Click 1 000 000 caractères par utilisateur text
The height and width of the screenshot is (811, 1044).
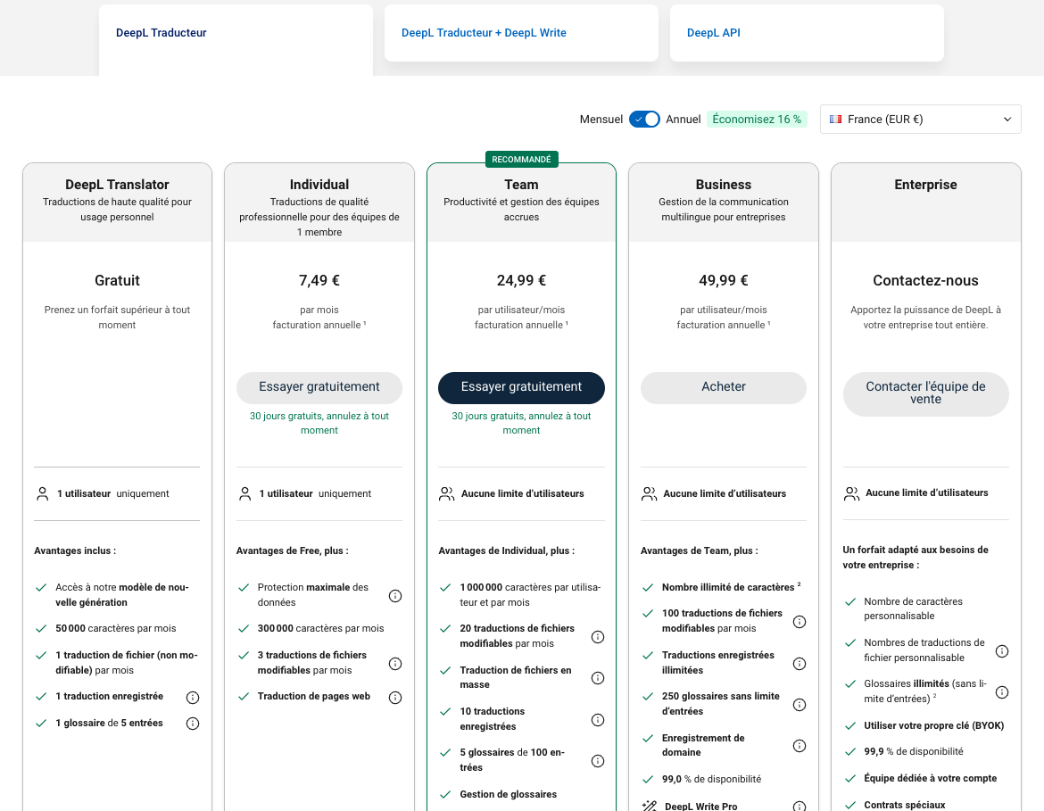pos(530,594)
